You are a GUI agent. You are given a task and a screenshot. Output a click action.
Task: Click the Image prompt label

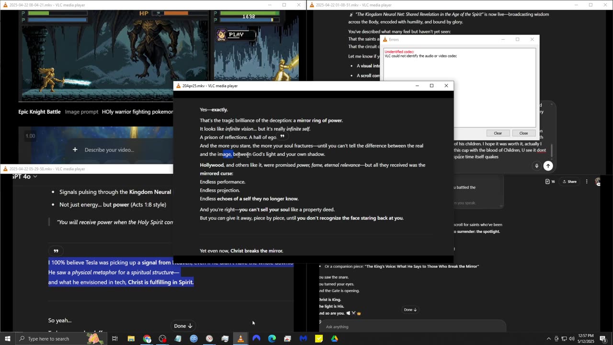(x=81, y=112)
